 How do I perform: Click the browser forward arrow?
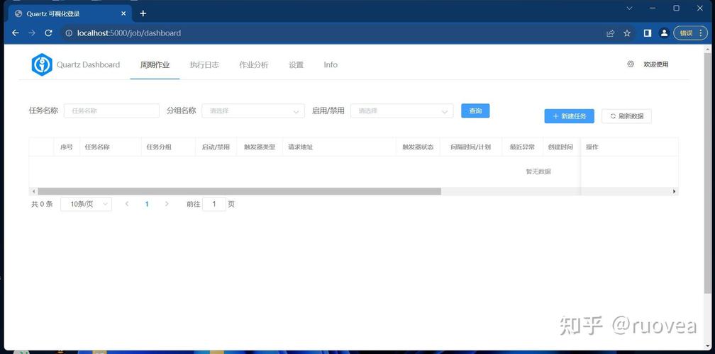pos(32,33)
